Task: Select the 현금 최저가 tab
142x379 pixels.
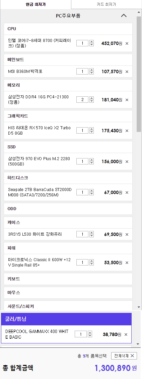Action: [36, 4]
